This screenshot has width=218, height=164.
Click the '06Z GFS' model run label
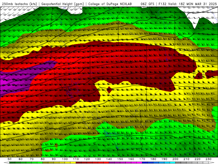147,4
